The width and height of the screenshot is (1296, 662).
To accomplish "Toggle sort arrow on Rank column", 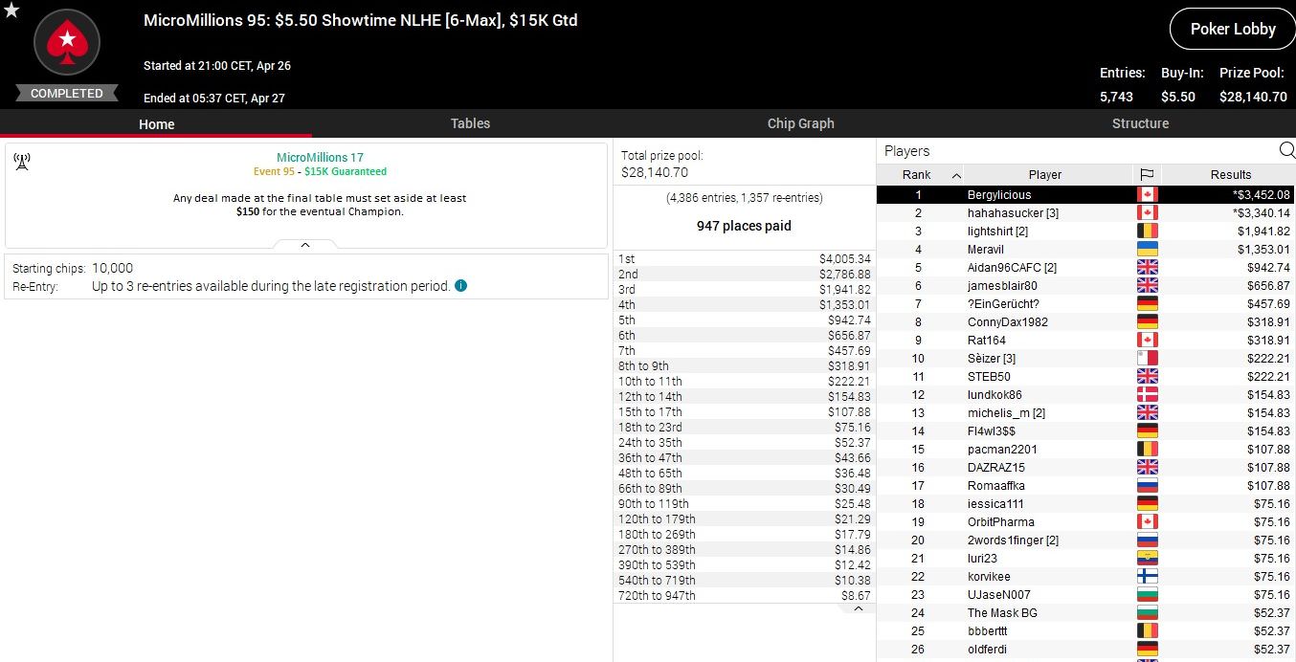I will point(956,175).
